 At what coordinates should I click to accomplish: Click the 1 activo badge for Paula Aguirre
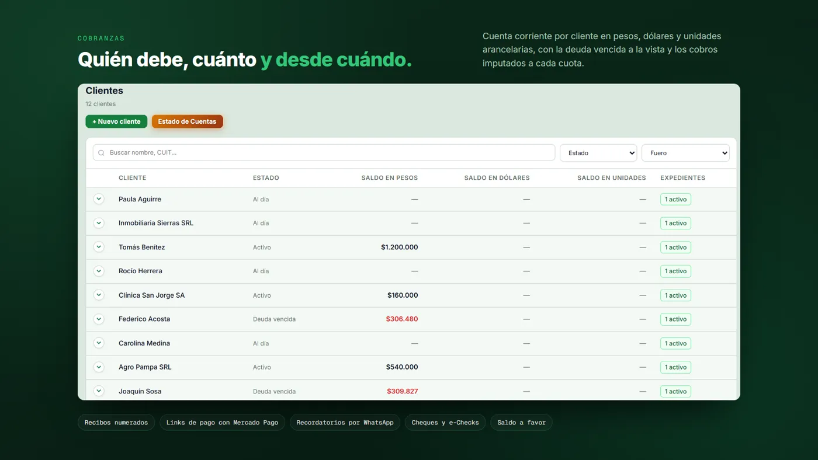click(x=675, y=200)
